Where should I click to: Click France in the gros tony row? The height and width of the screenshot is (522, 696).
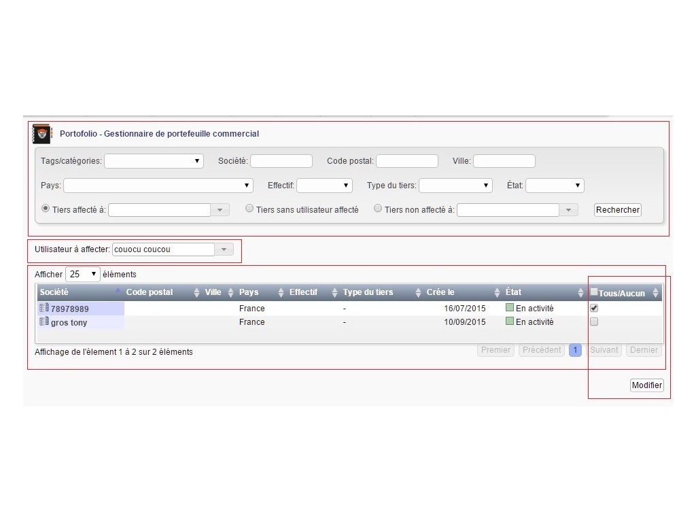(x=251, y=322)
